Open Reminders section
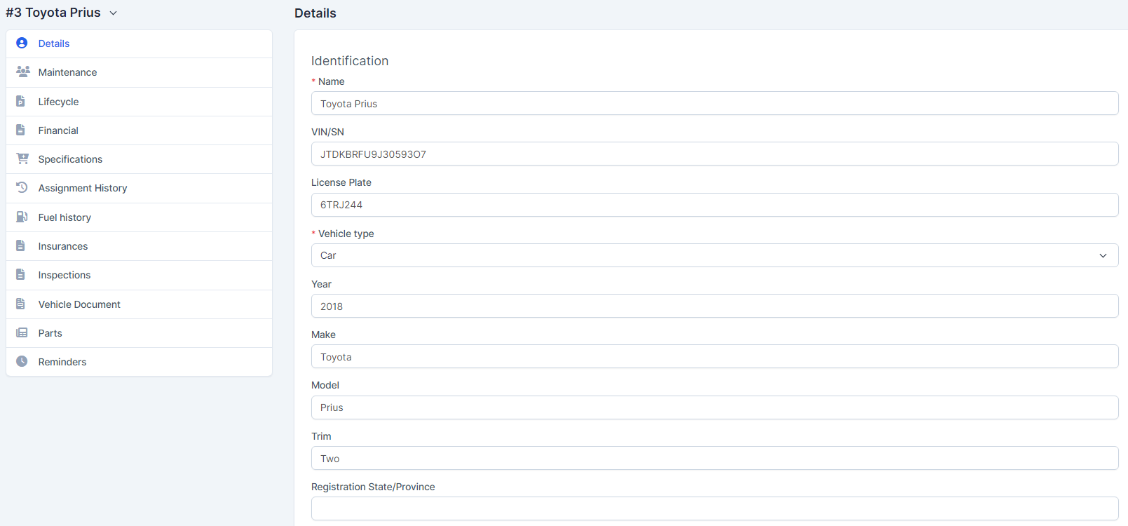This screenshot has width=1128, height=526. coord(139,362)
